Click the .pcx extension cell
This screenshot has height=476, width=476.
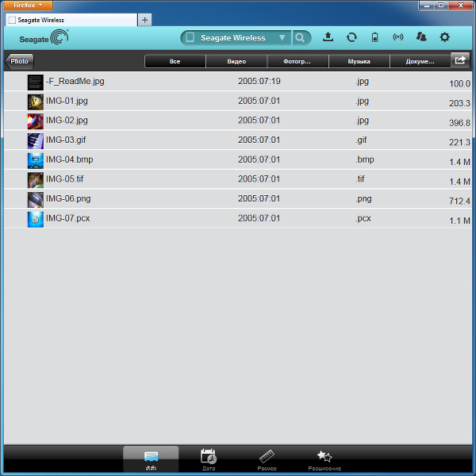(x=363, y=218)
